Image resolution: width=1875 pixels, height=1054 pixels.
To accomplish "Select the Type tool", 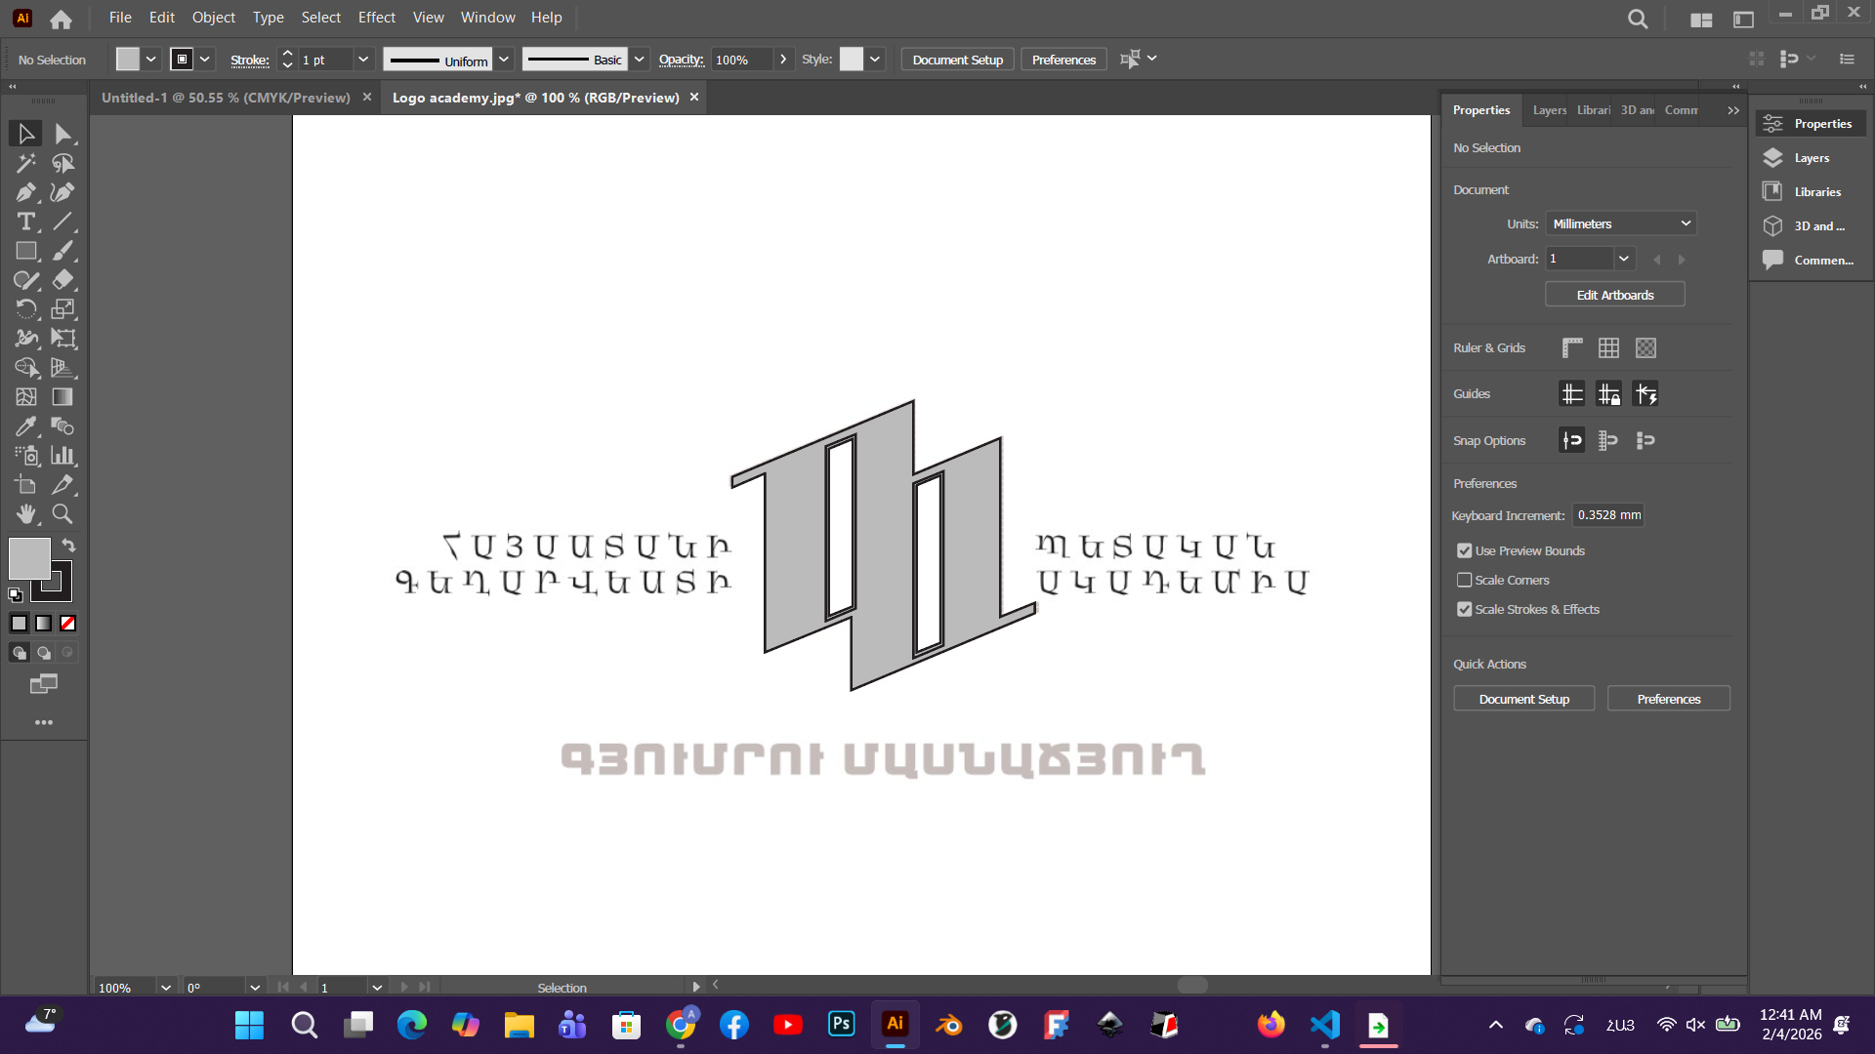I will 25,222.
